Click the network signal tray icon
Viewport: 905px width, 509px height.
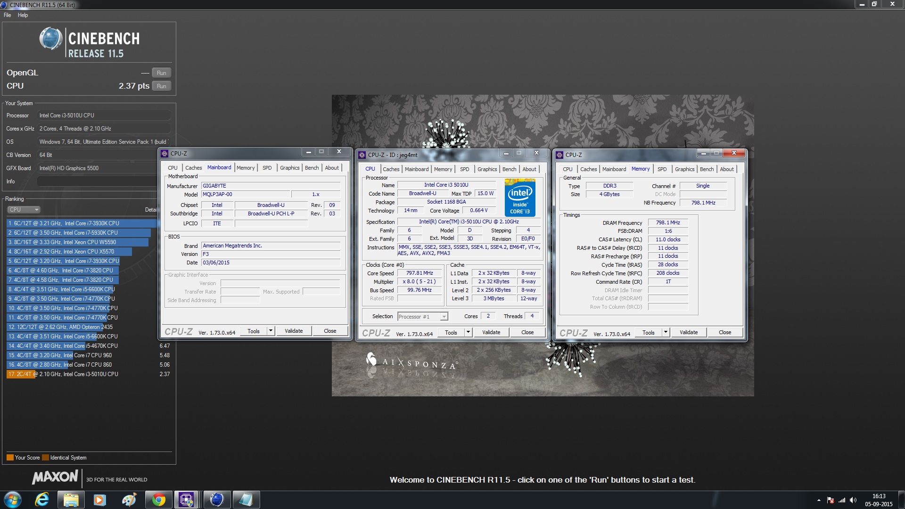[842, 500]
